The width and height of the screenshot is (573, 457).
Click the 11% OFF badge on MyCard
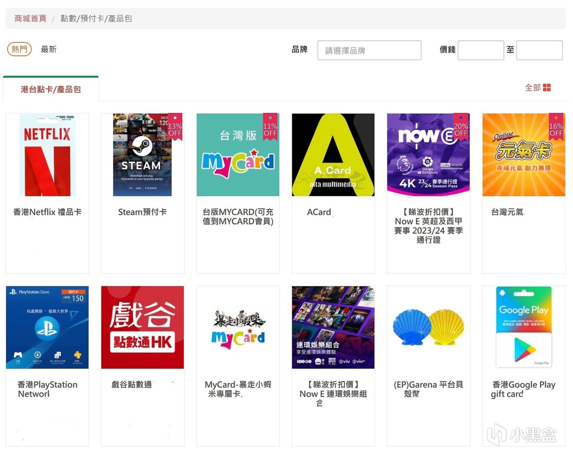click(270, 127)
